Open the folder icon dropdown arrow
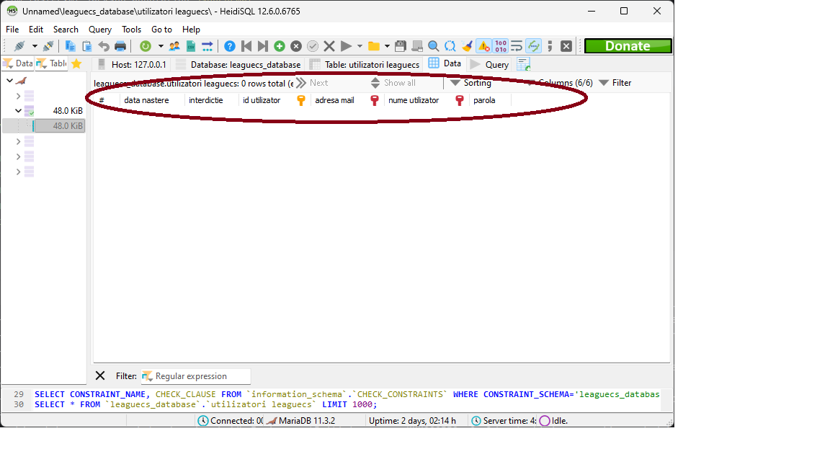The image size is (830, 467). pyautogui.click(x=387, y=46)
